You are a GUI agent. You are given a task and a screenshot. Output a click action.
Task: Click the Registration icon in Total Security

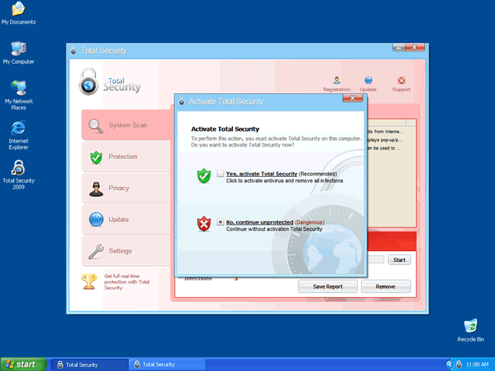337,80
